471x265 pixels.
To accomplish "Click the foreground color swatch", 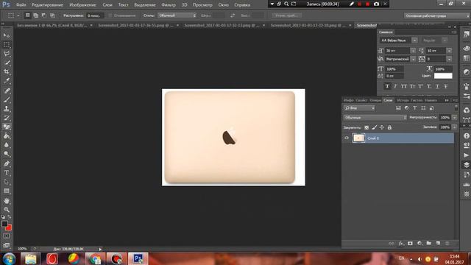I will tap(4, 224).
